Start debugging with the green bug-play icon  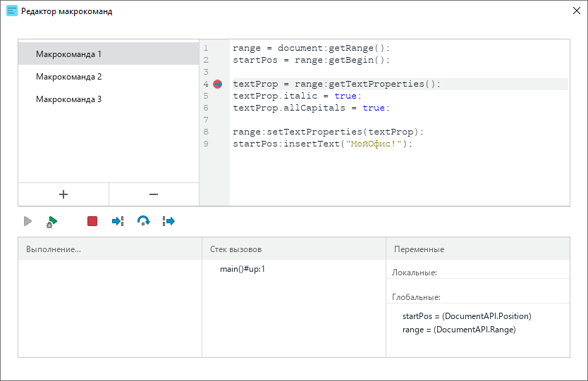[x=51, y=221]
